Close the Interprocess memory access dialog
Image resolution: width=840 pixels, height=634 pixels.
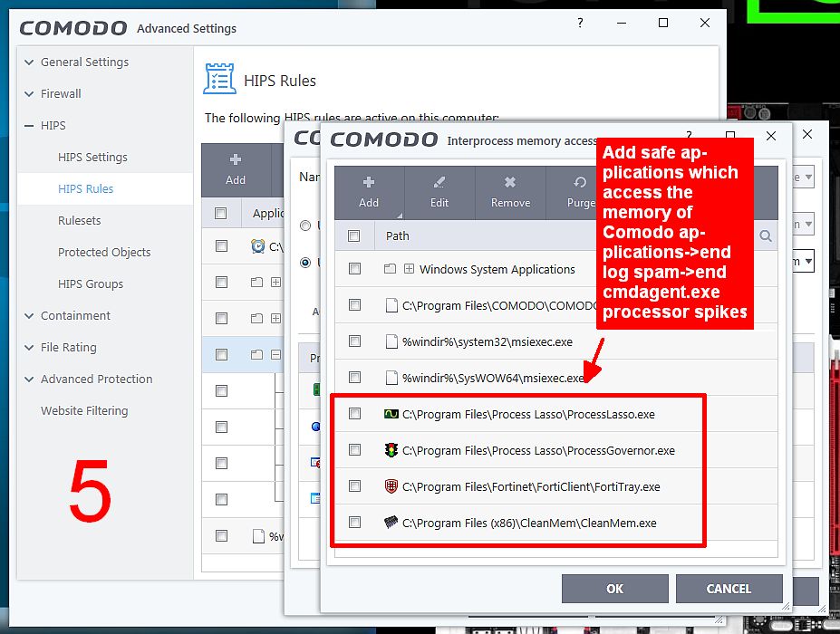point(771,136)
